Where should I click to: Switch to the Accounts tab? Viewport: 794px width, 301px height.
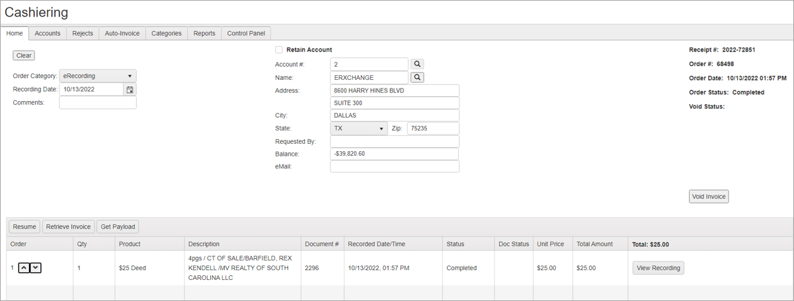point(48,33)
